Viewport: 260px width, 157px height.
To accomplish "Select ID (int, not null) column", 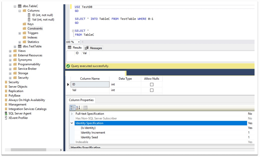I will click(43, 15).
